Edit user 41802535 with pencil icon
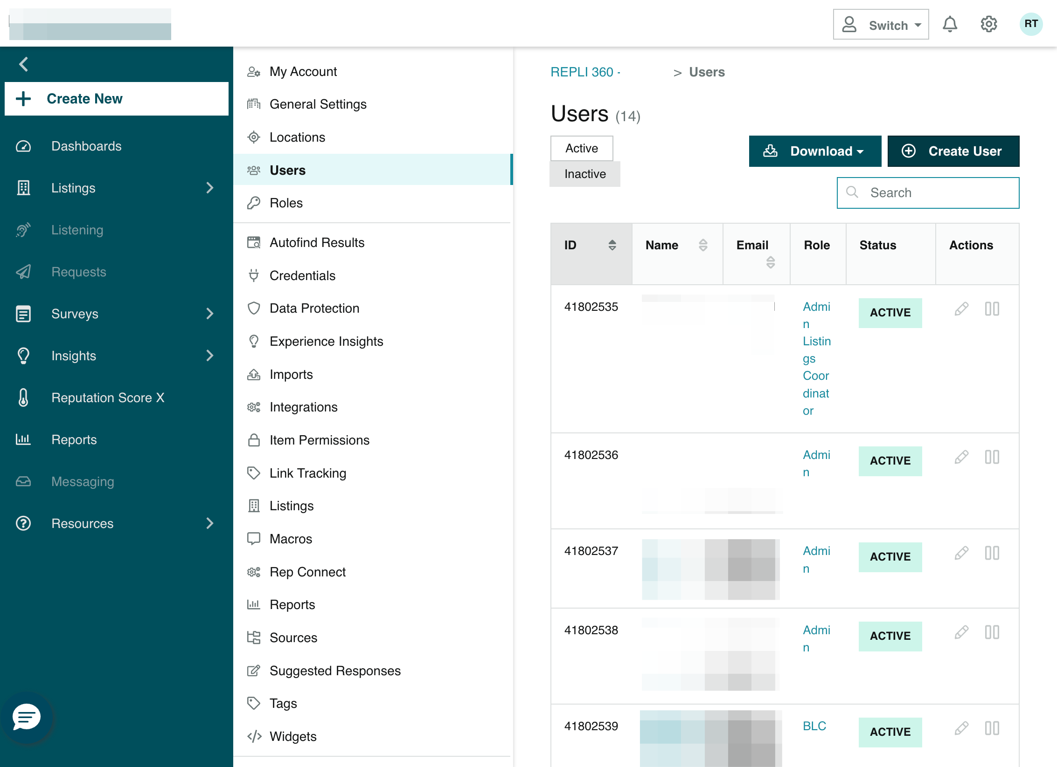The height and width of the screenshot is (767, 1057). point(961,308)
